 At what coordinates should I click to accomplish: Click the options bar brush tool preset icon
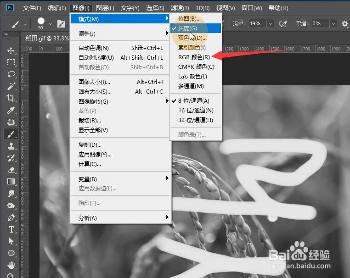[x=15, y=24]
